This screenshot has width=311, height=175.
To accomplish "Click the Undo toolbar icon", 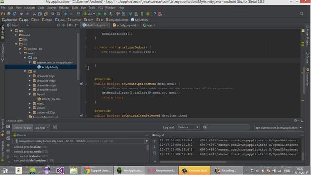I will 21,14.
